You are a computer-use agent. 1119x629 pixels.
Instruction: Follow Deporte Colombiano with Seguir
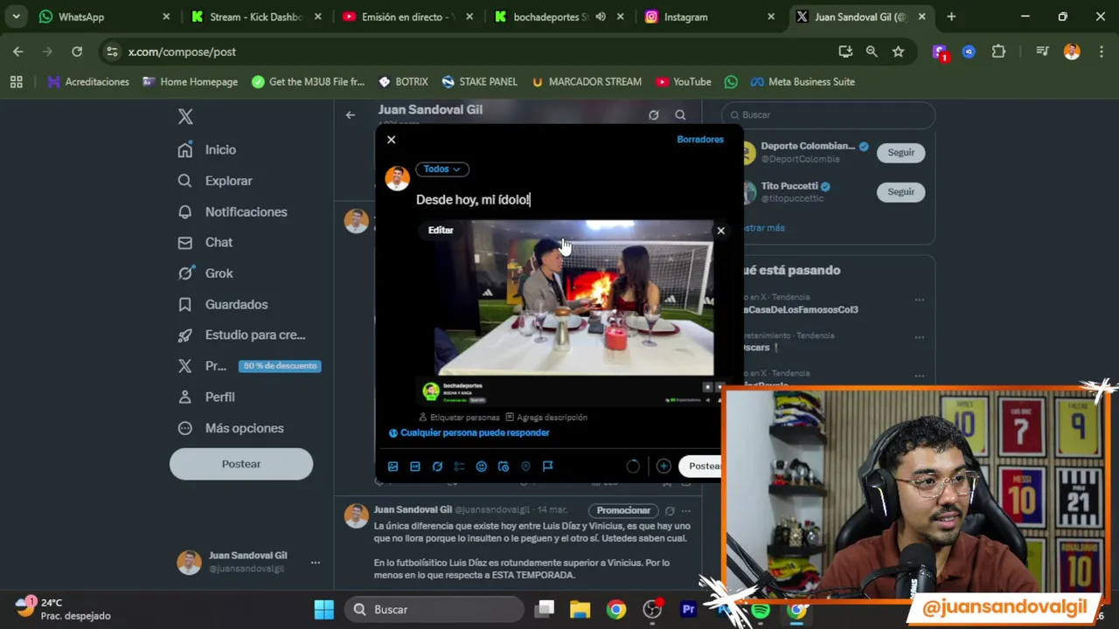coord(900,153)
